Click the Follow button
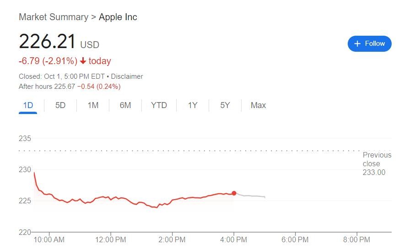 coord(369,43)
